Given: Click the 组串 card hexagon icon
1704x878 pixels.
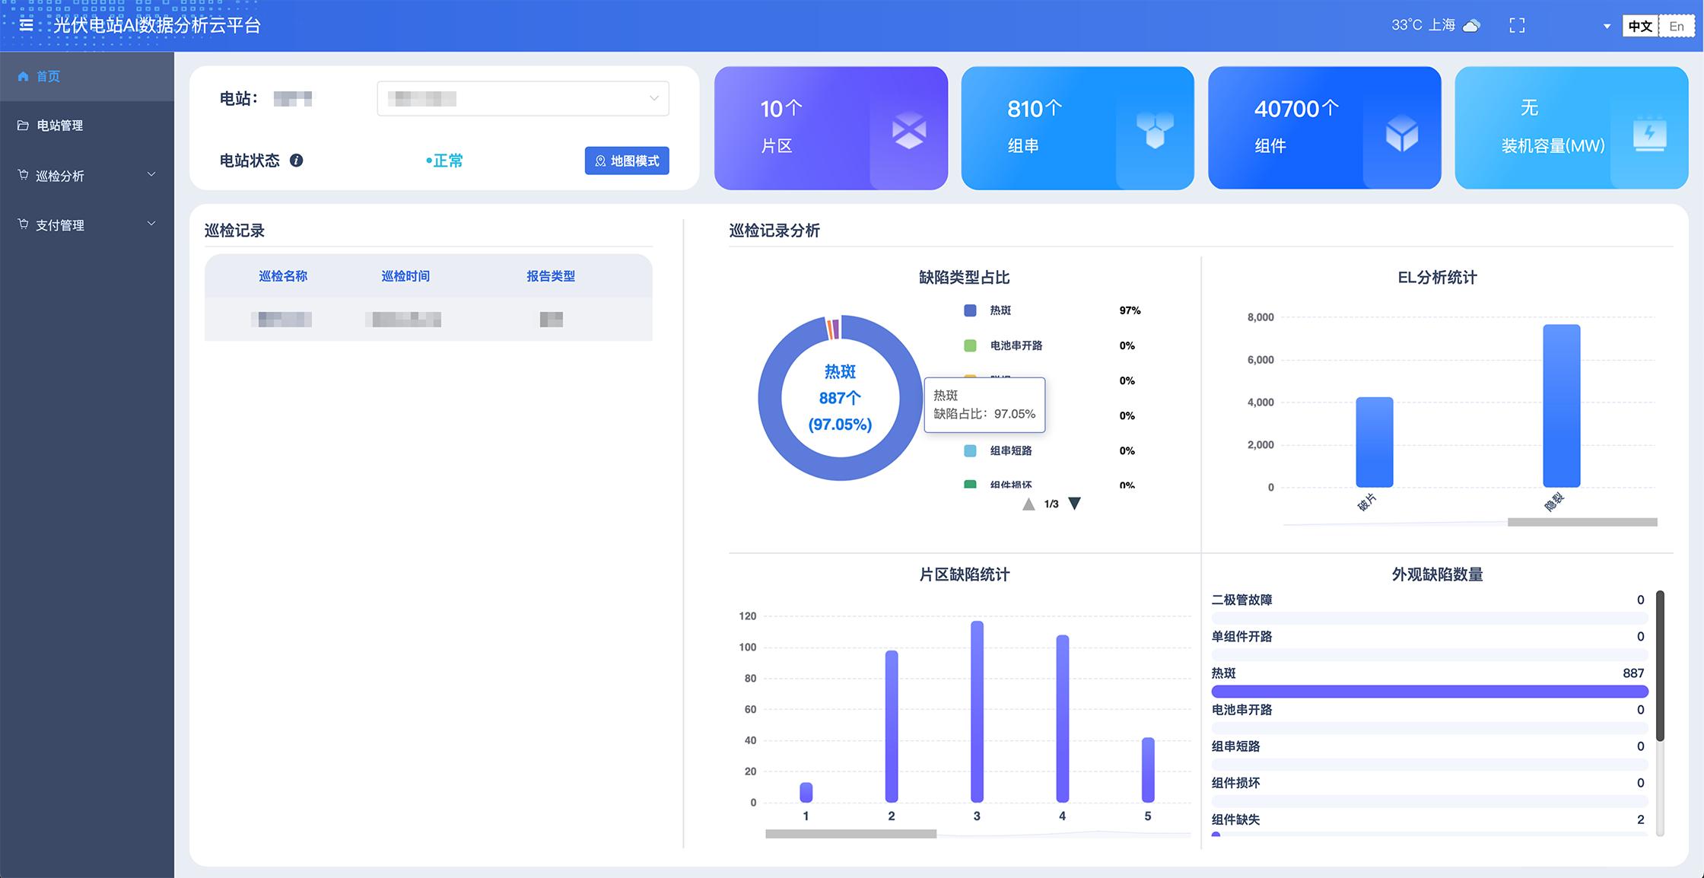Looking at the screenshot, I should click(1155, 131).
